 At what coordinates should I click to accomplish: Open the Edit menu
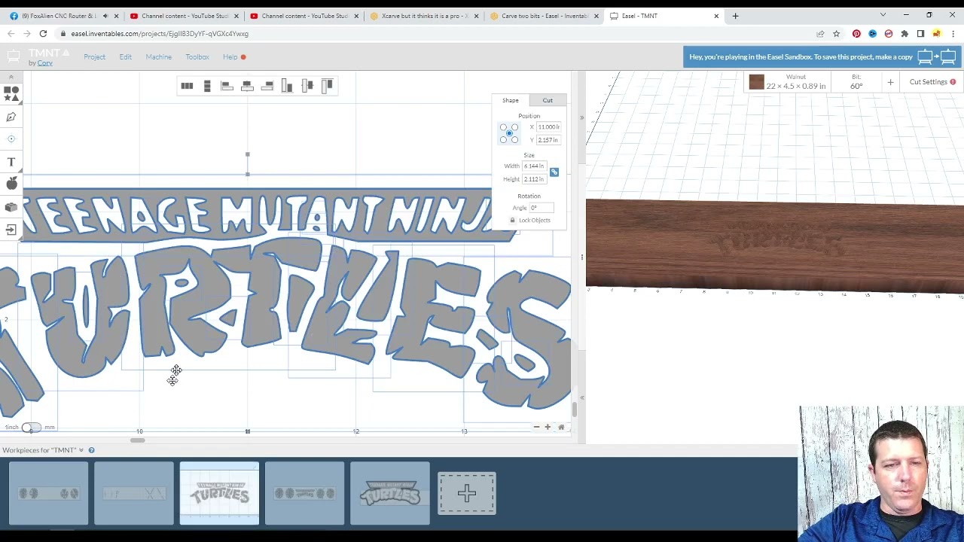125,57
